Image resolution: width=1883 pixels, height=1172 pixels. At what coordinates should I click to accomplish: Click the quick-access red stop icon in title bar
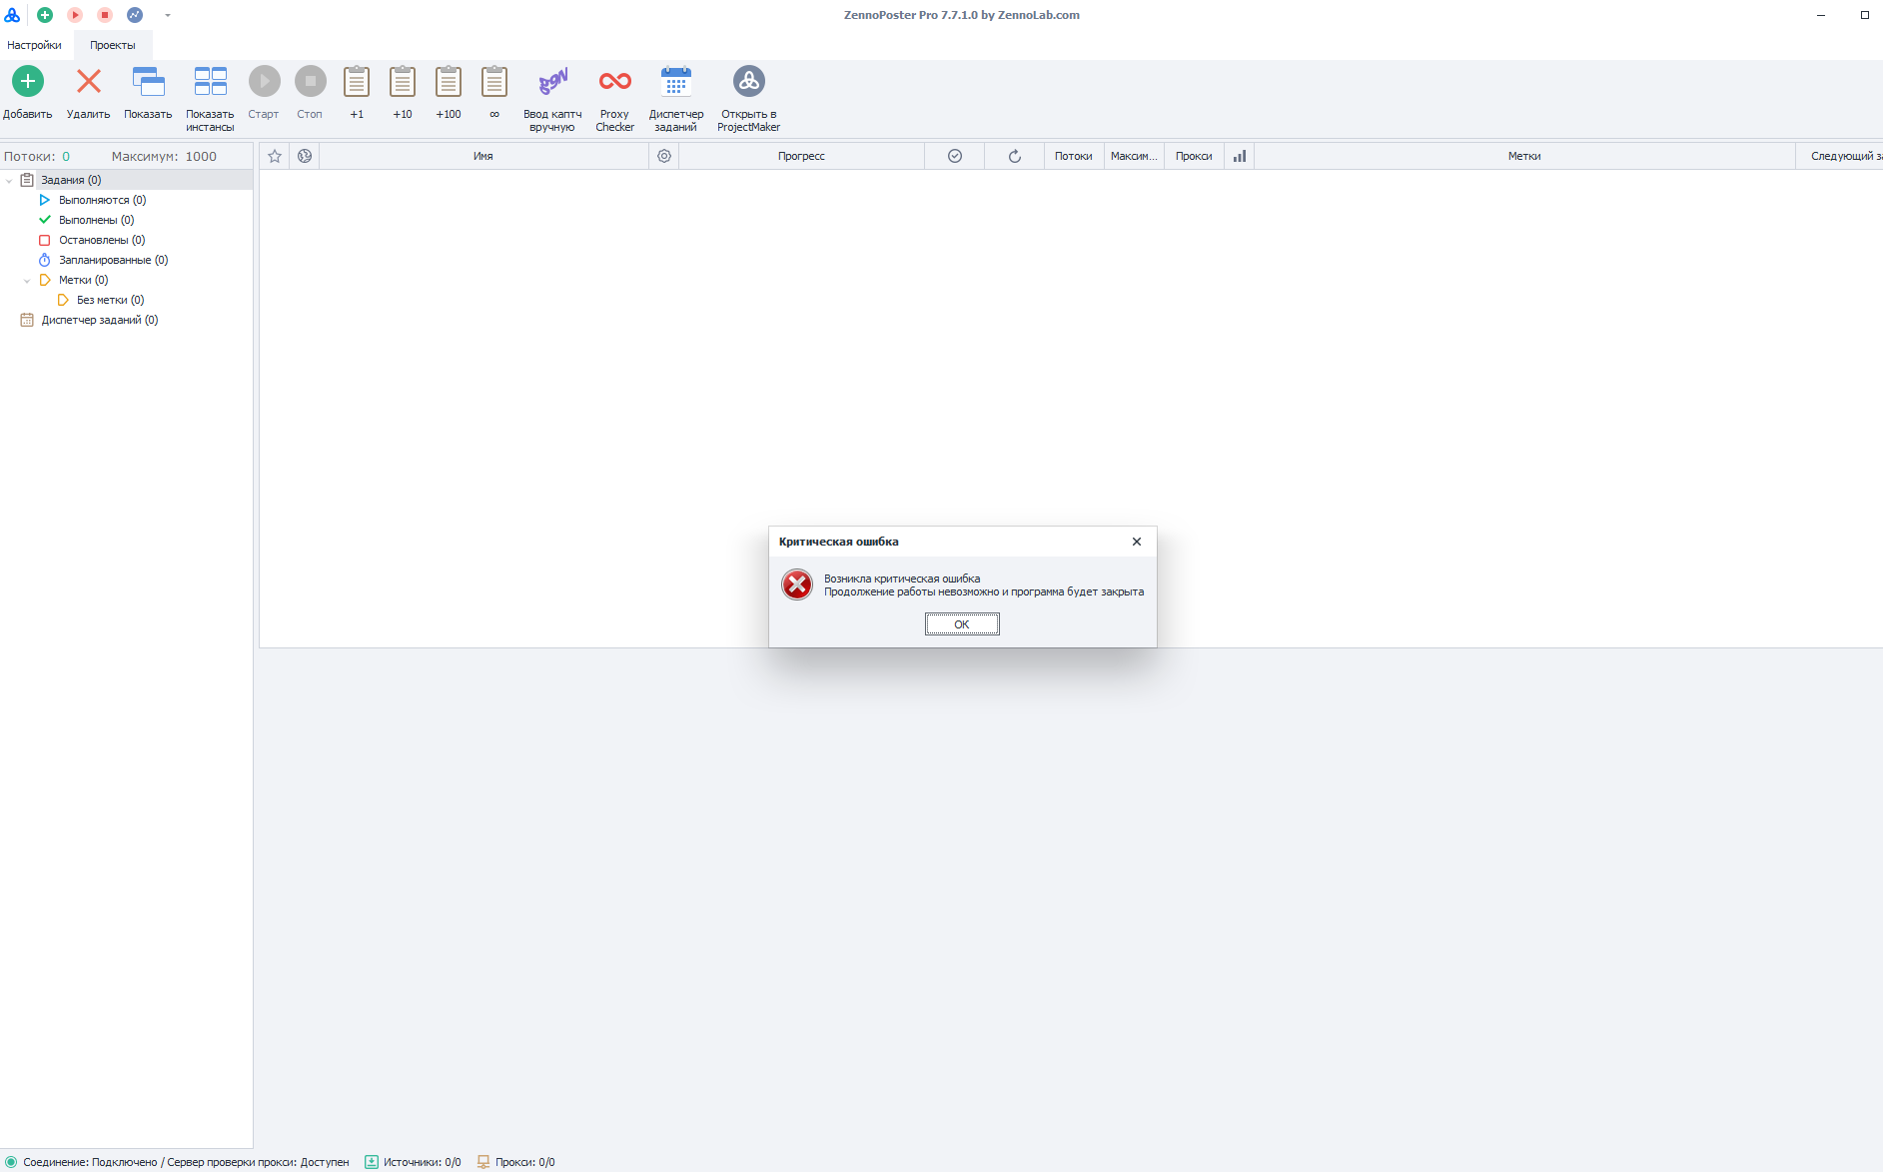pyautogui.click(x=105, y=15)
